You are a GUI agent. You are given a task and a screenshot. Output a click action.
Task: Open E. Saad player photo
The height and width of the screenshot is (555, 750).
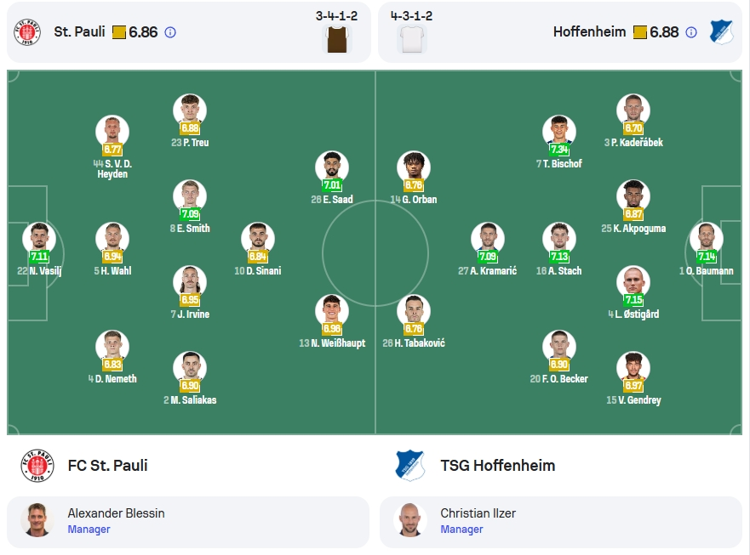pyautogui.click(x=332, y=167)
